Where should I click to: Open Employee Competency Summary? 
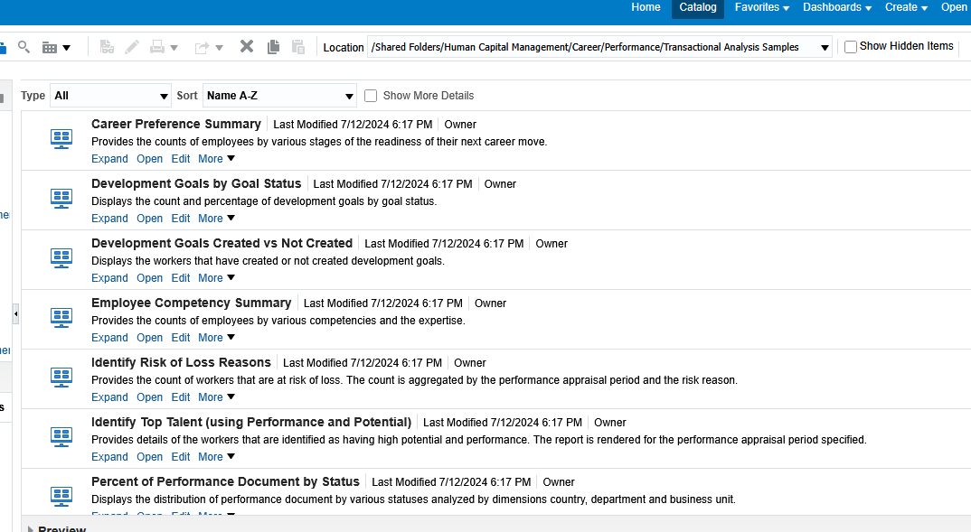pyautogui.click(x=150, y=338)
